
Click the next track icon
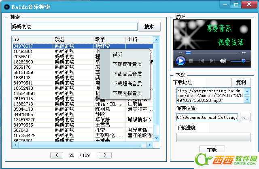pyautogui.click(x=212, y=61)
